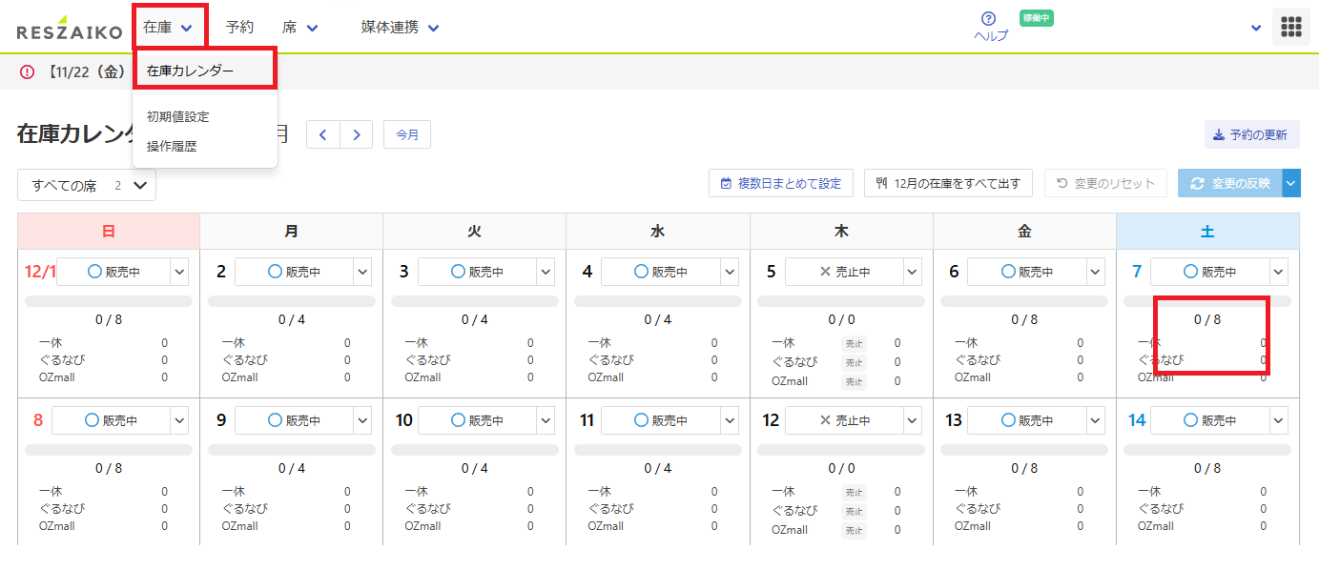Viewport: 1319px width, 570px height.
Task: Click 複数日まとめて設定 button
Action: pos(781,183)
